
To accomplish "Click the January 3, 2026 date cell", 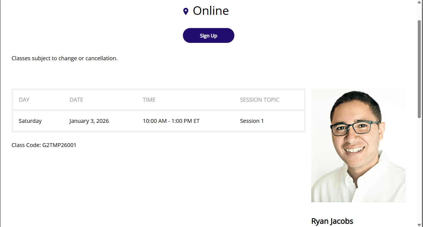I will pyautogui.click(x=89, y=121).
